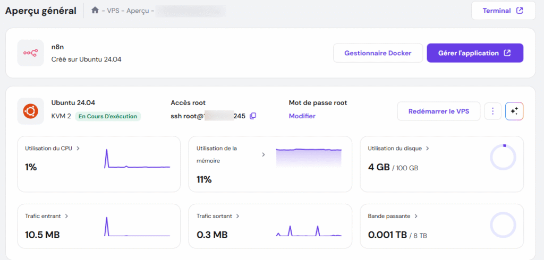Click the disk usage ring chart
The height and width of the screenshot is (260, 544).
(503, 157)
